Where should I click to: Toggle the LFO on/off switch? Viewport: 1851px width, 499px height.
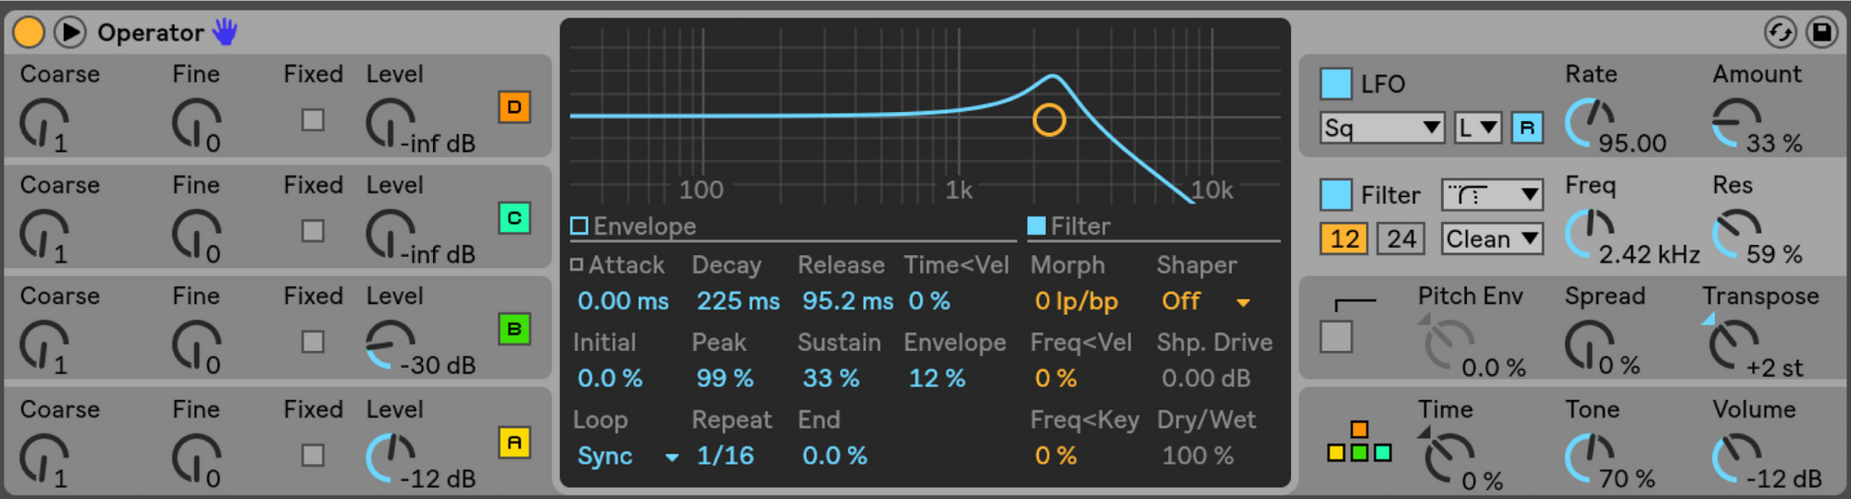1335,84
